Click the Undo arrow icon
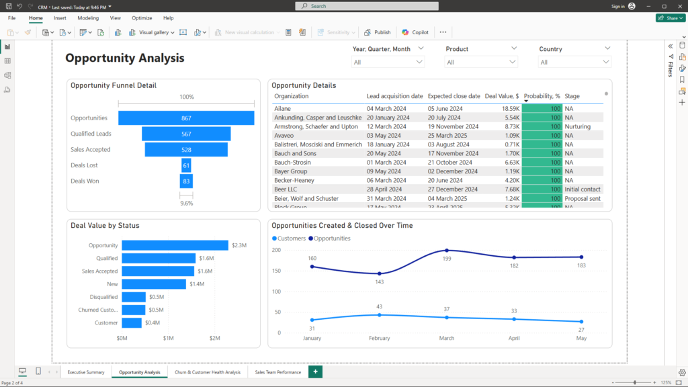 click(19, 6)
